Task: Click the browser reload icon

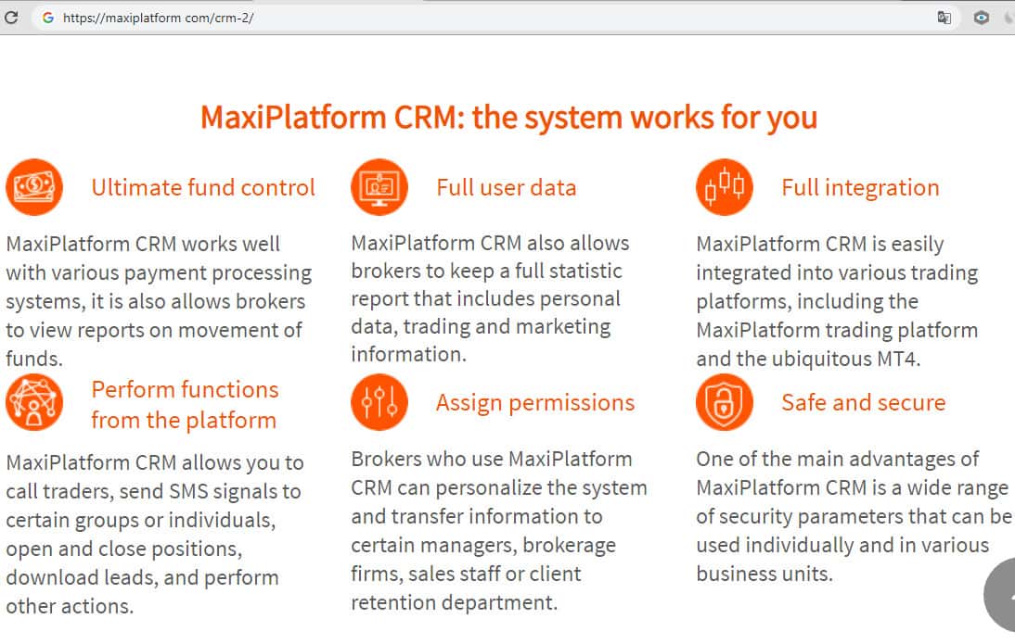Action: click(11, 18)
